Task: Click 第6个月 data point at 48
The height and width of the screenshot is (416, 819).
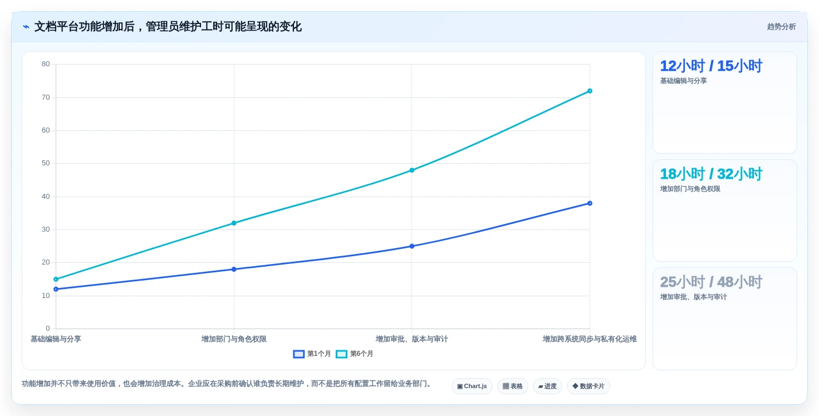Action: point(412,170)
